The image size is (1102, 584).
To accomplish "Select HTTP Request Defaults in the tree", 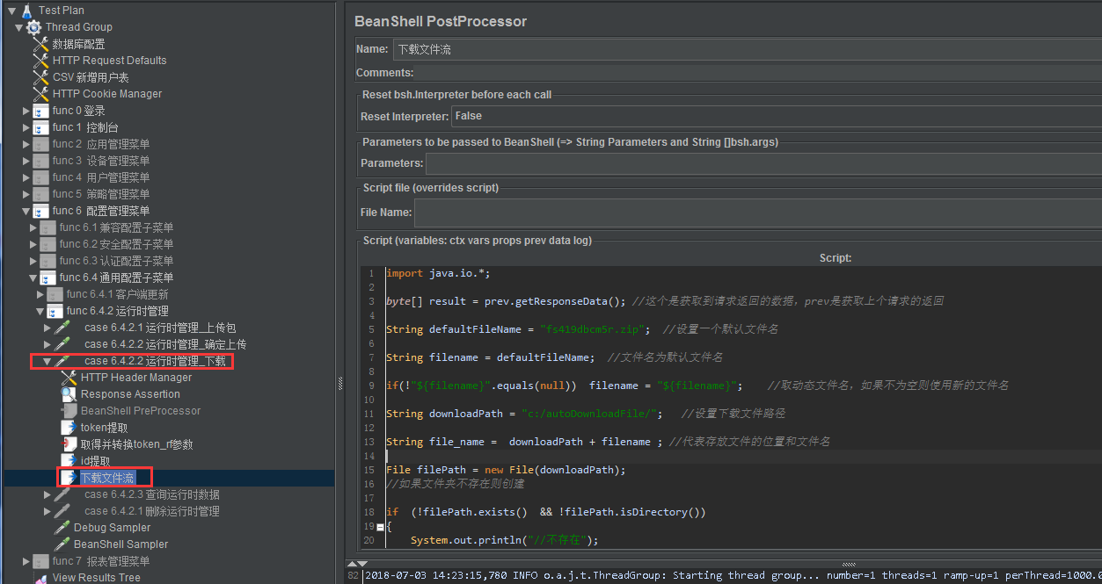I will coord(109,61).
